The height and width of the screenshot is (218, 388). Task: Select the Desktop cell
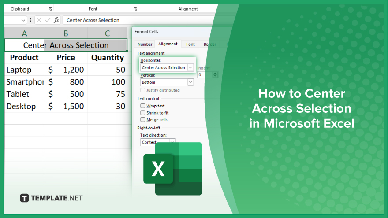(24, 106)
